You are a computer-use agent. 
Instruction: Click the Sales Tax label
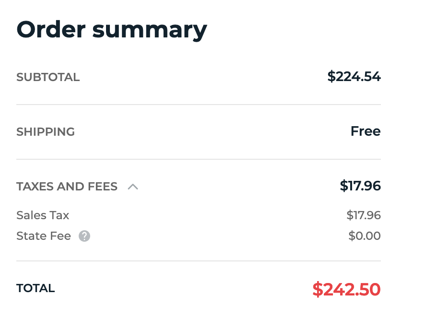[43, 215]
